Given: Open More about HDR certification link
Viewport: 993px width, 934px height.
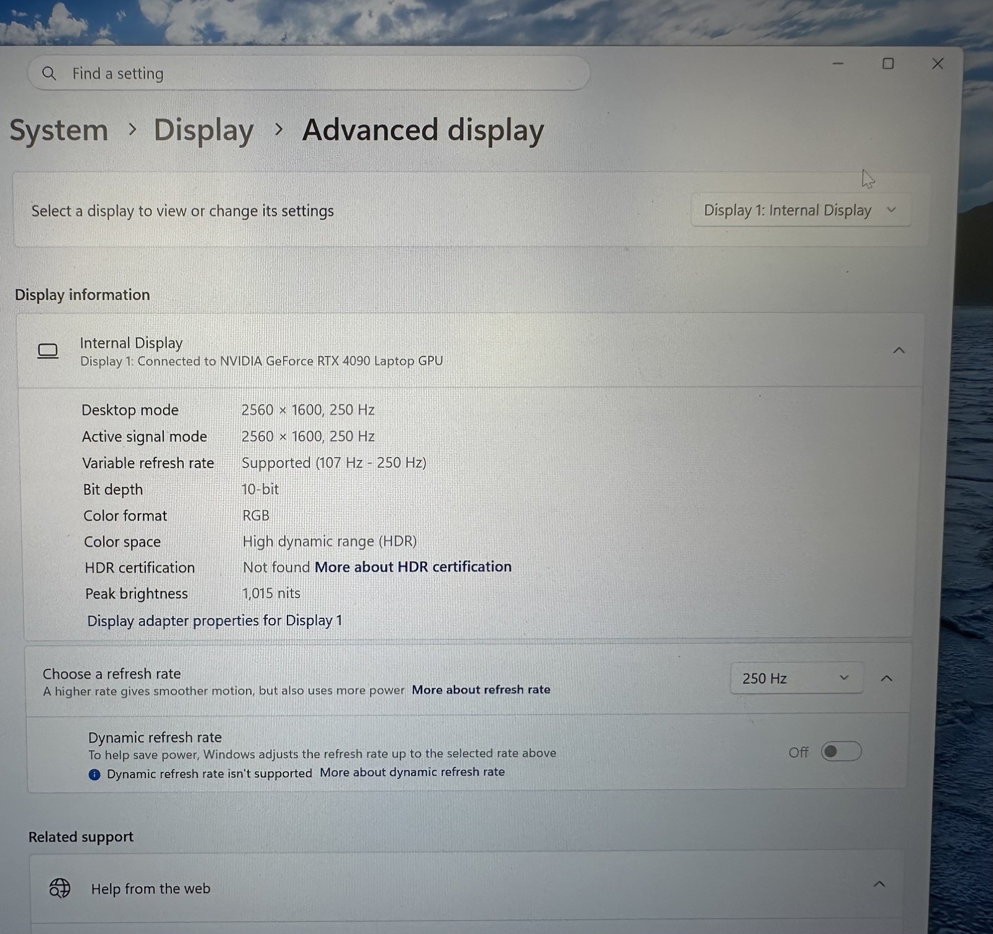Looking at the screenshot, I should (x=413, y=567).
